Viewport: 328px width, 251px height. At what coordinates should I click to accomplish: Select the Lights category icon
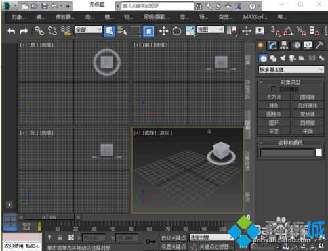[283, 58]
